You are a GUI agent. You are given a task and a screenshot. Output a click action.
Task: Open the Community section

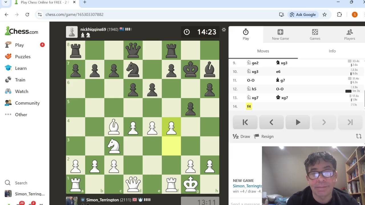click(27, 103)
